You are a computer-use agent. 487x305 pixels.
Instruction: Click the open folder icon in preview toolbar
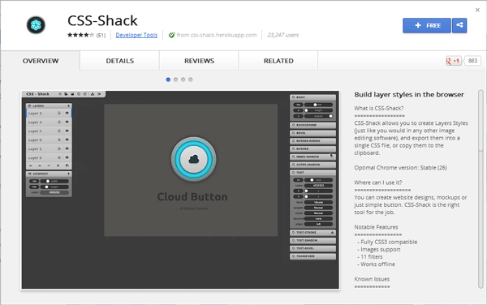[66, 94]
